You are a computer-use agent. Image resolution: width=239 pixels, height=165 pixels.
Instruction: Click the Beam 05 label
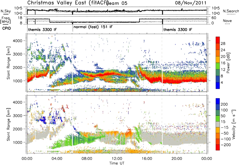pyautogui.click(x=117, y=3)
